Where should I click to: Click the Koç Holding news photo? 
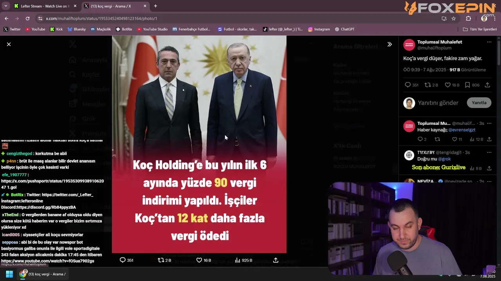pos(199,144)
